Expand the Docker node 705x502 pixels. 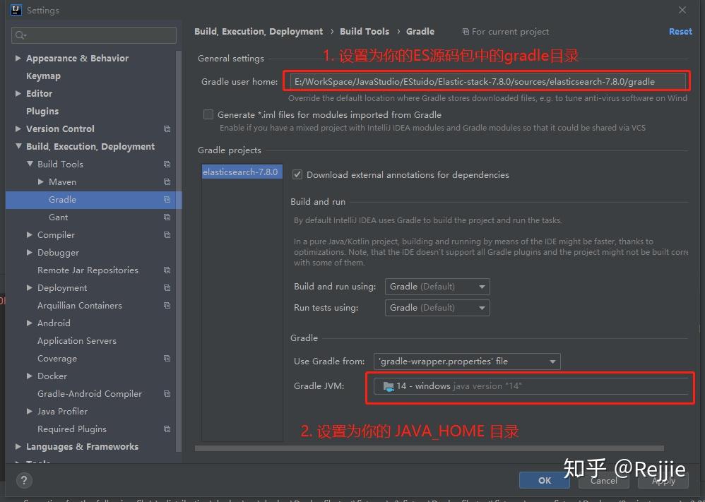tap(30, 376)
